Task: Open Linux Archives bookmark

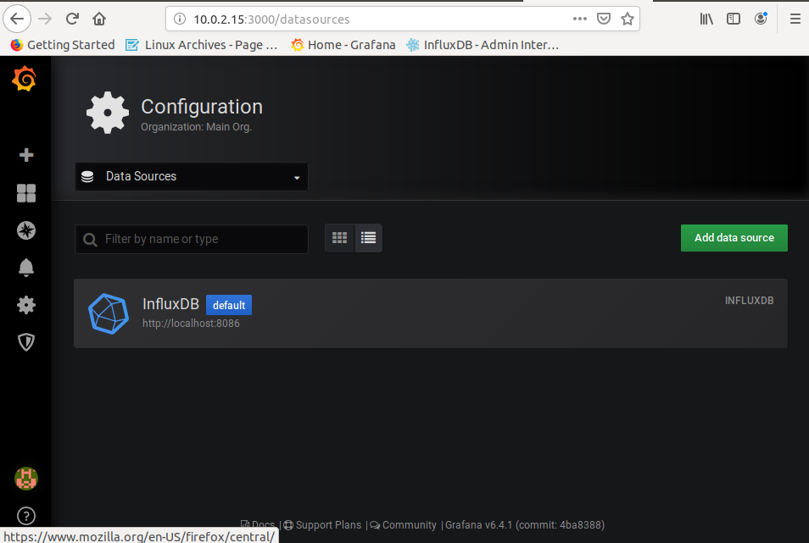Action: point(202,45)
